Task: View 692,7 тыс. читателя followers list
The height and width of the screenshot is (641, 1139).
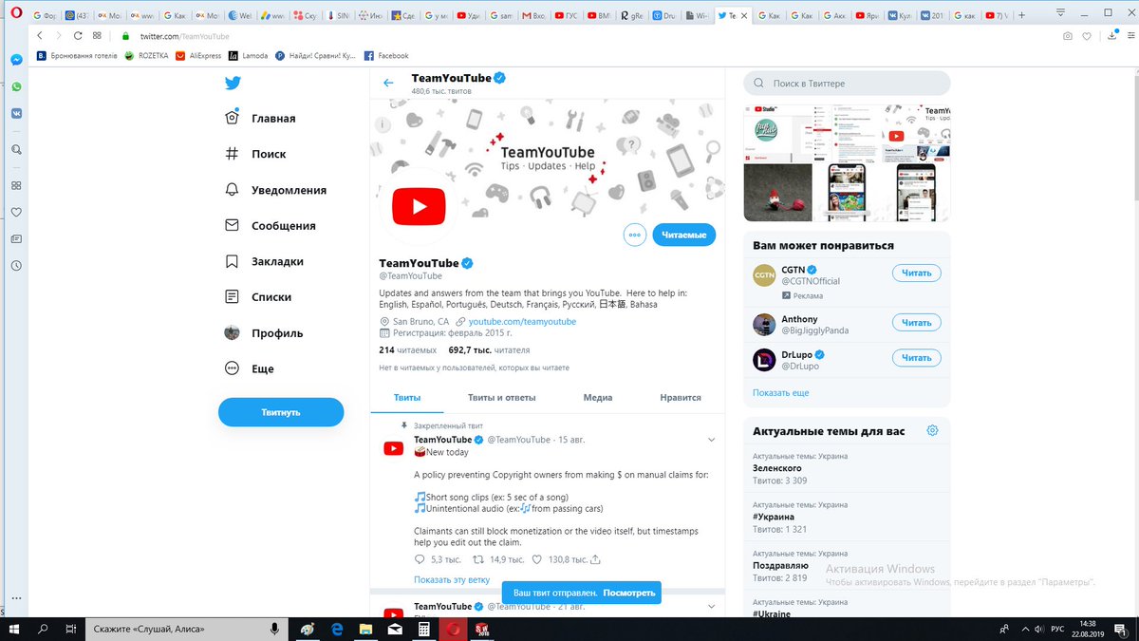Action: click(x=489, y=350)
